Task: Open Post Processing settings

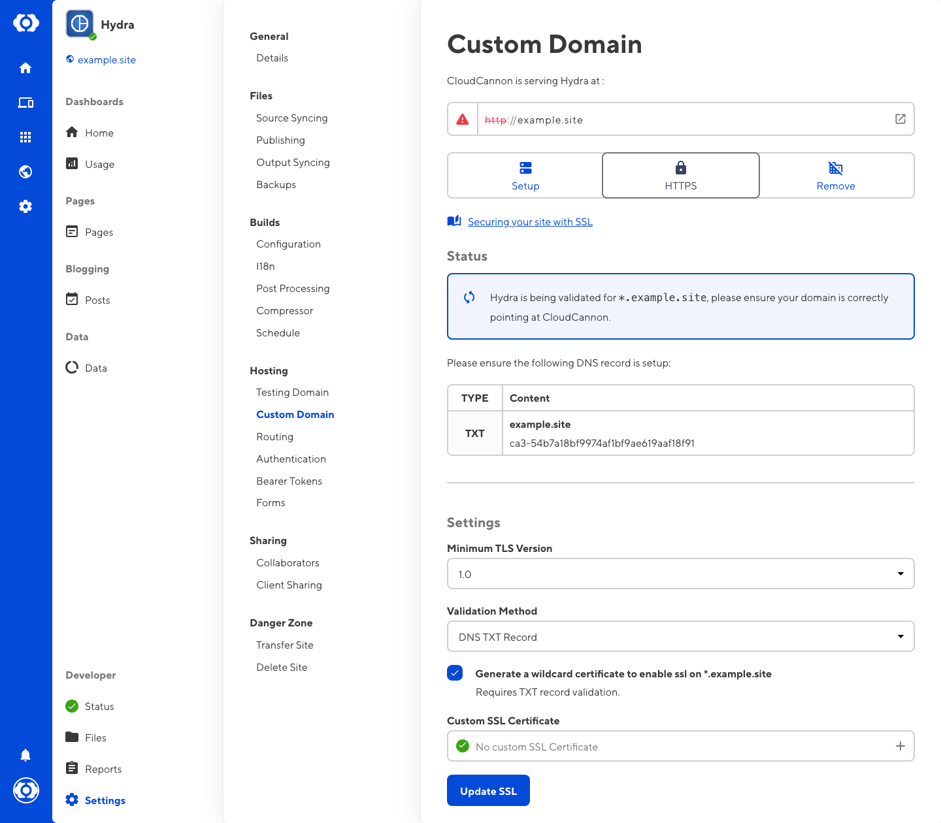Action: point(293,289)
